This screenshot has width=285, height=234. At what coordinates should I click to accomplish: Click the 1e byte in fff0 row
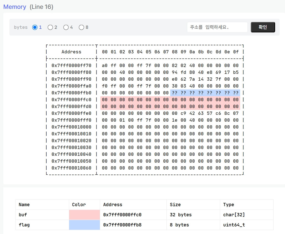pos(175,120)
